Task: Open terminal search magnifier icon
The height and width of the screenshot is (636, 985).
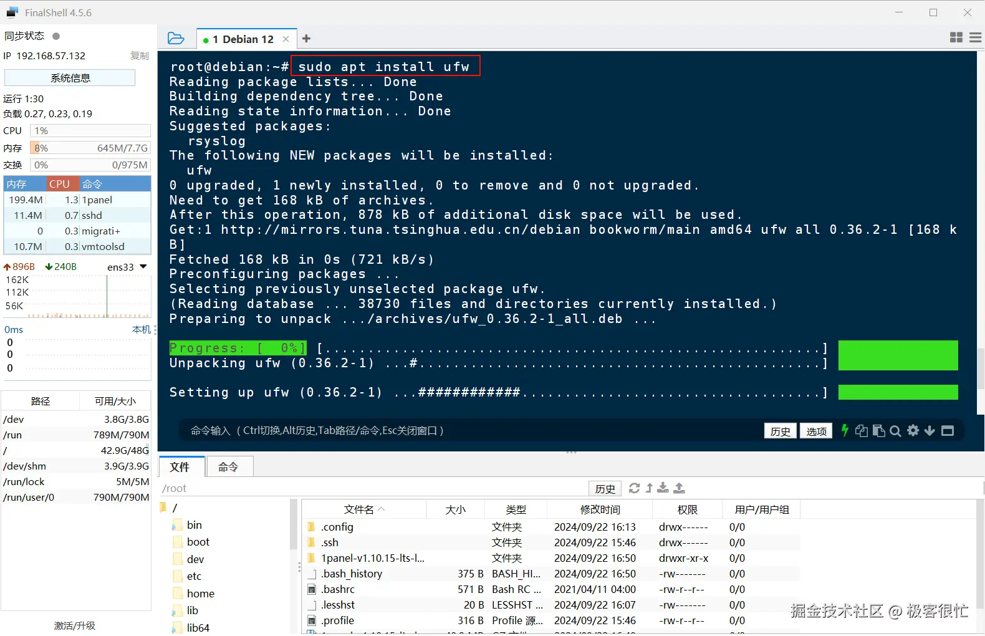Action: [x=895, y=430]
